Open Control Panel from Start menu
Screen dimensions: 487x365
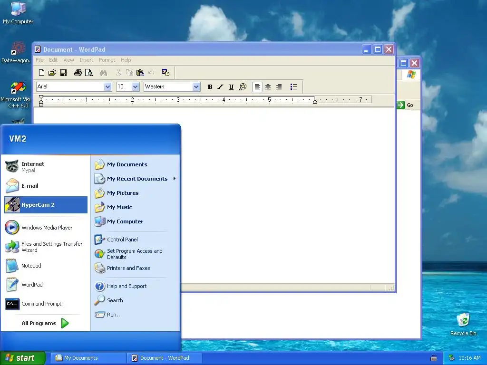click(x=136, y=240)
